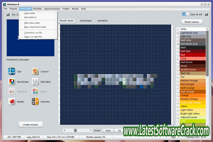
Task: Click the Orange colour swatch
Action: click(x=193, y=95)
